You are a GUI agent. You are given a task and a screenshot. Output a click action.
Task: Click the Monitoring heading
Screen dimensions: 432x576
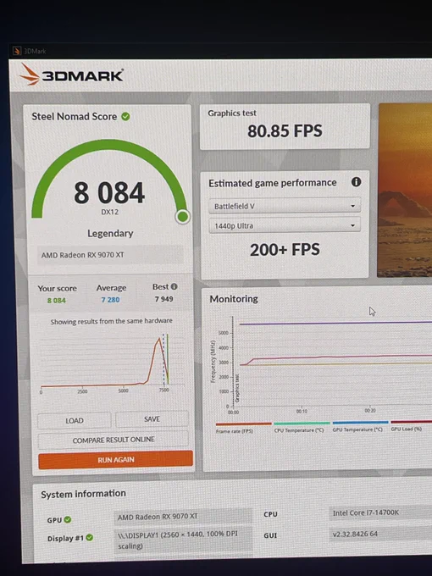tap(234, 299)
